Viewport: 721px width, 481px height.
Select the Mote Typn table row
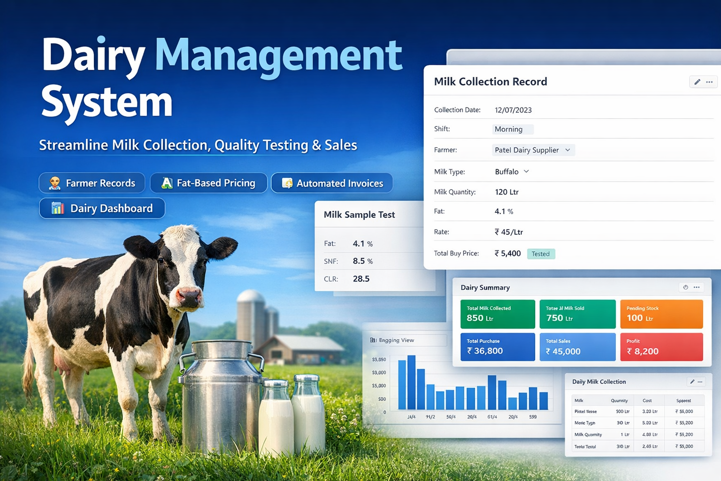(638, 423)
